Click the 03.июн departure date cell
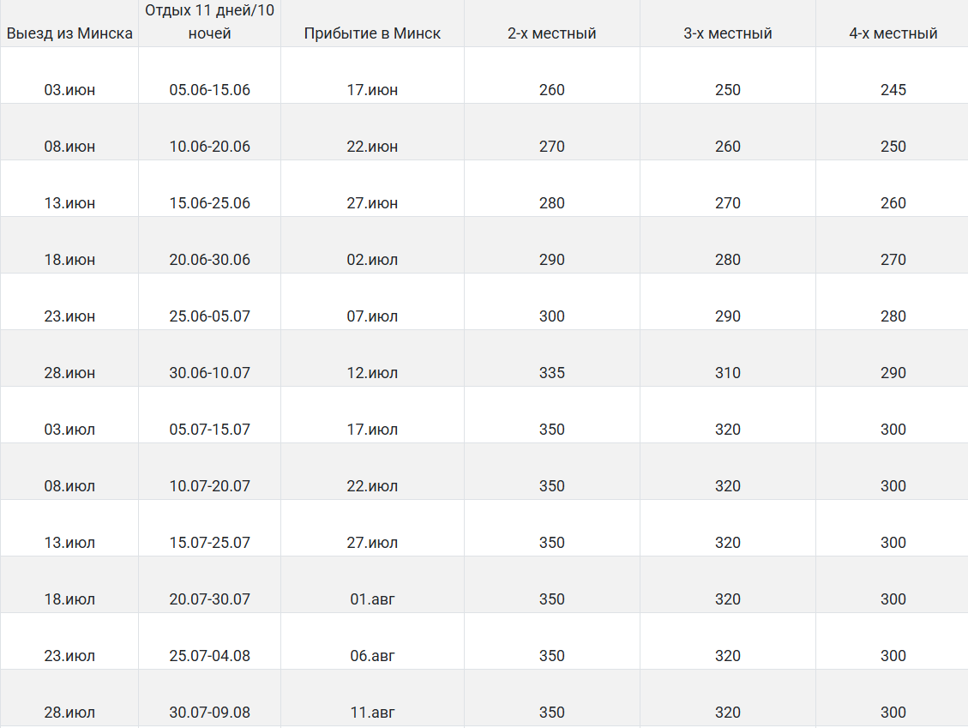Viewport: 968px width, 728px height. pos(69,90)
